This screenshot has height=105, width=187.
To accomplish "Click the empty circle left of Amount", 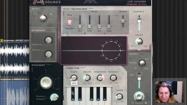I will [x=132, y=103].
